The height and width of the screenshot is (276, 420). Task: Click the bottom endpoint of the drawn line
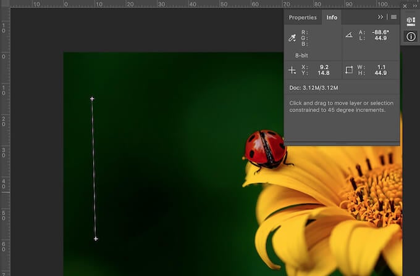96,238
